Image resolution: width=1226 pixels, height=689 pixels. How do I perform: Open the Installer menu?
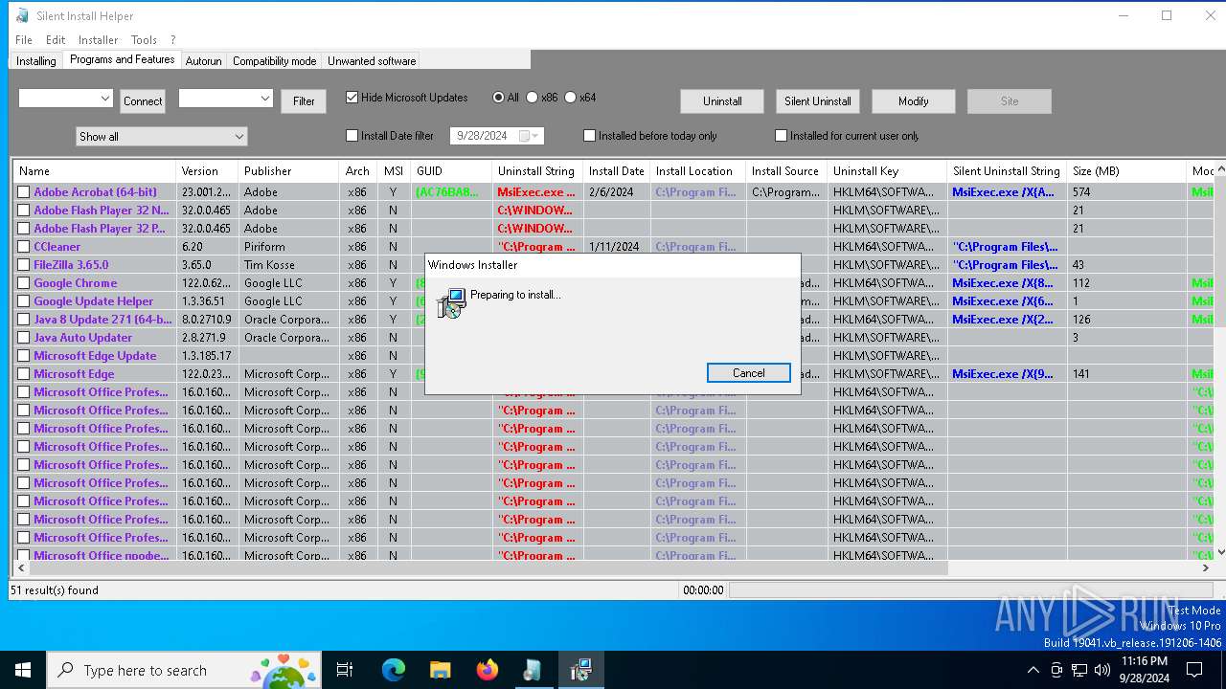(x=98, y=40)
